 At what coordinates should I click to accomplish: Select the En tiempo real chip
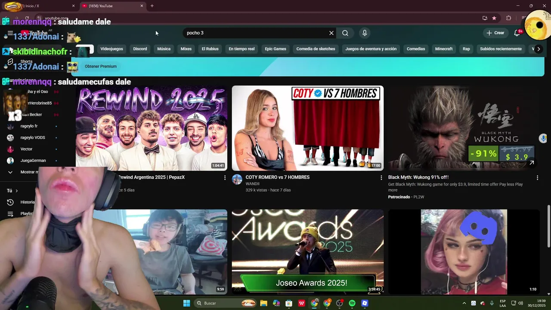pos(241,49)
